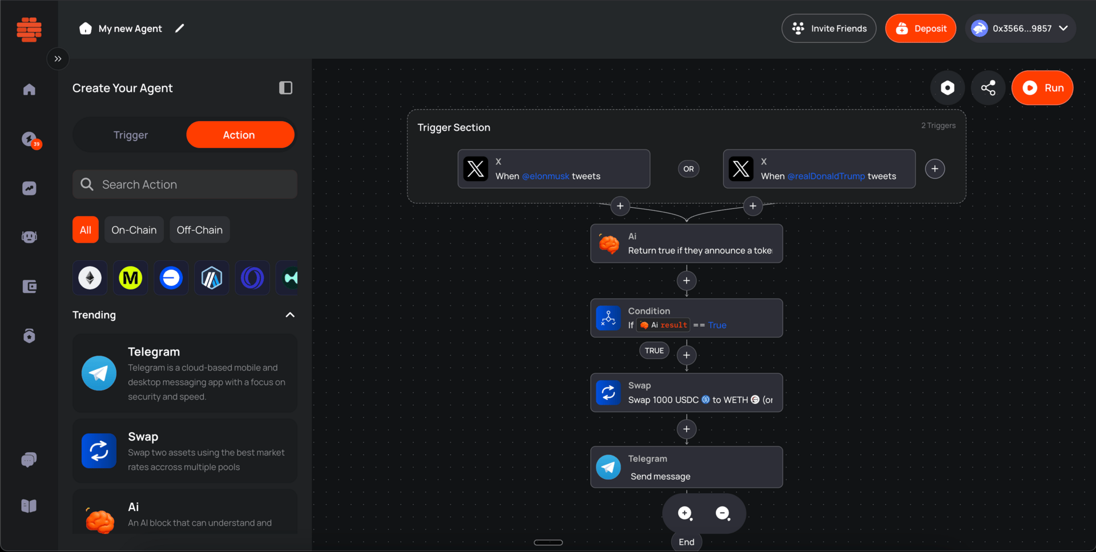
Task: Click the bottom canvas drag handle
Action: pyautogui.click(x=548, y=542)
